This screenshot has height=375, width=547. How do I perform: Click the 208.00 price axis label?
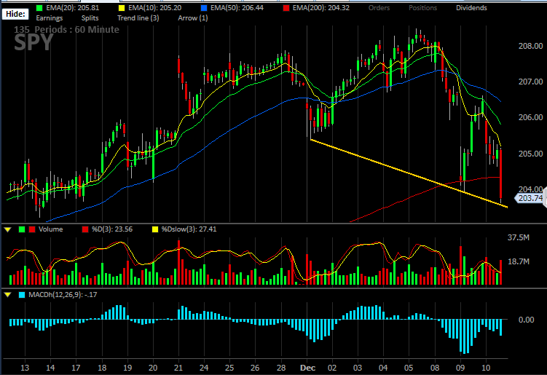point(530,46)
